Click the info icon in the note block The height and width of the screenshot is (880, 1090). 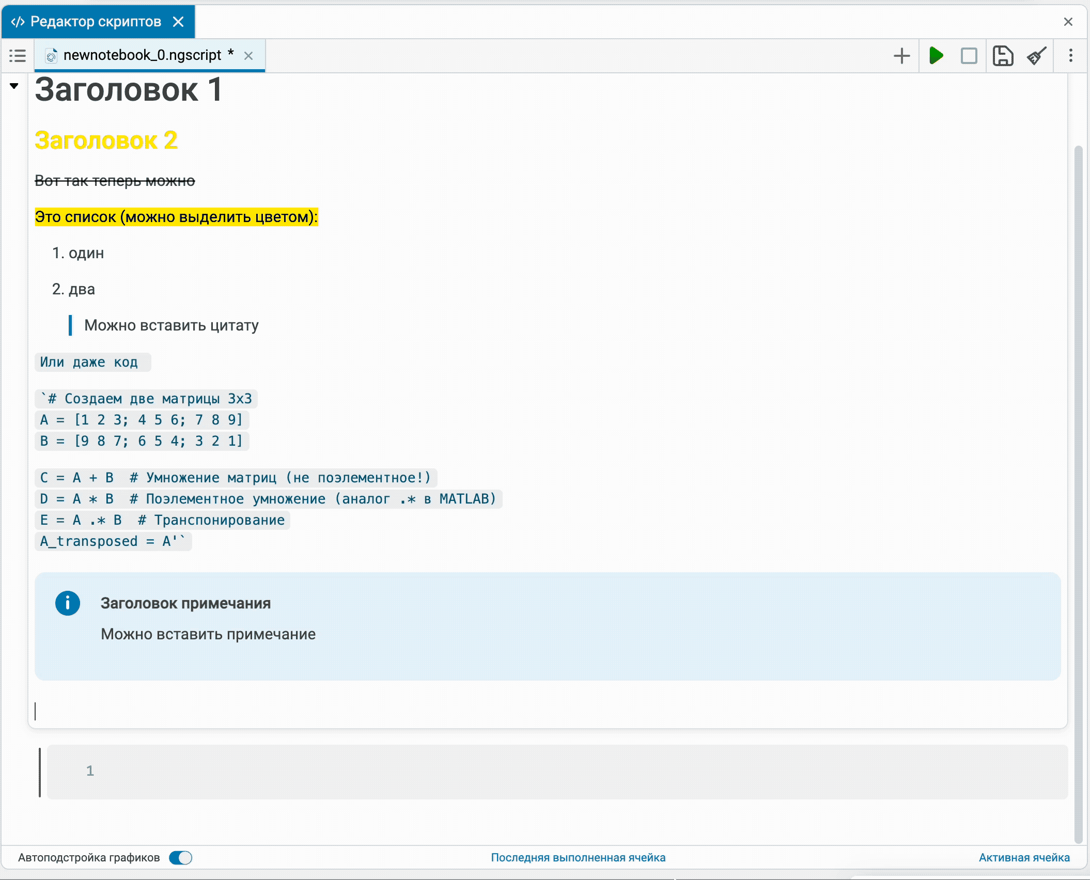(x=68, y=603)
